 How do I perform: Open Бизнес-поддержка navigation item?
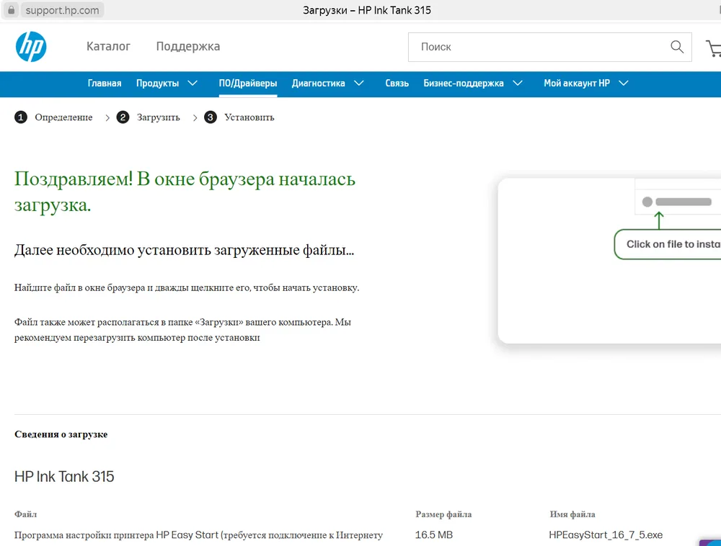click(x=463, y=83)
